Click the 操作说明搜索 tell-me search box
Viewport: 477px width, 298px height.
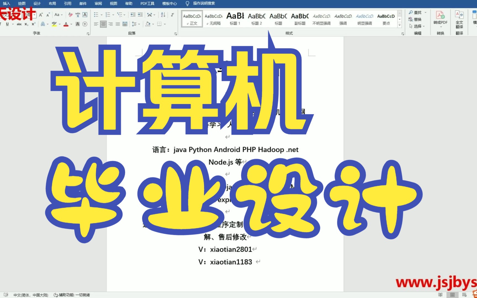(x=204, y=3)
